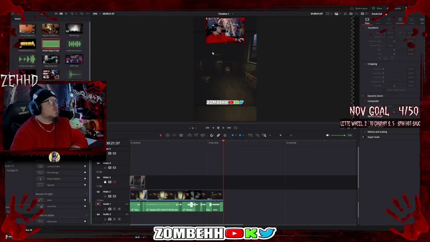Click the timeline zoom out minus button

[x=270, y=135]
